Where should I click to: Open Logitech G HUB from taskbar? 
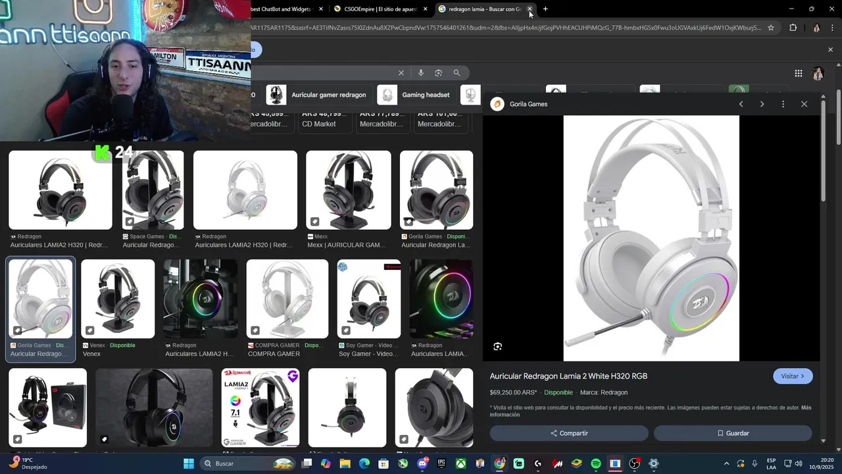coord(538,463)
